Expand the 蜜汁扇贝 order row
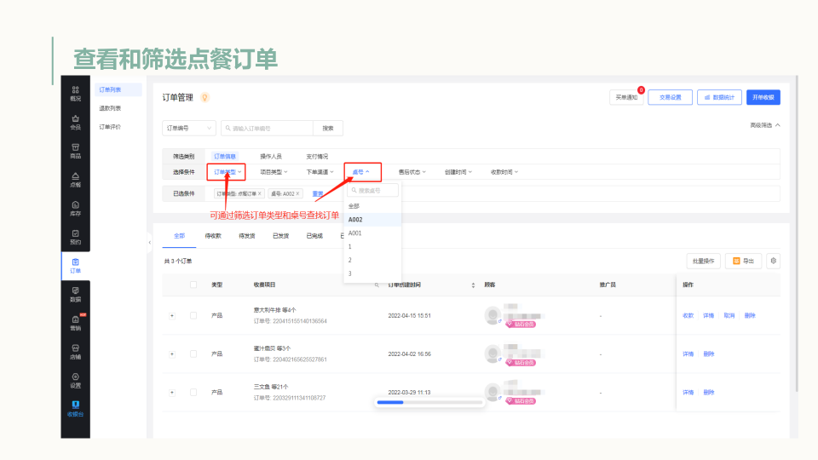Image resolution: width=818 pixels, height=460 pixels. click(x=172, y=354)
